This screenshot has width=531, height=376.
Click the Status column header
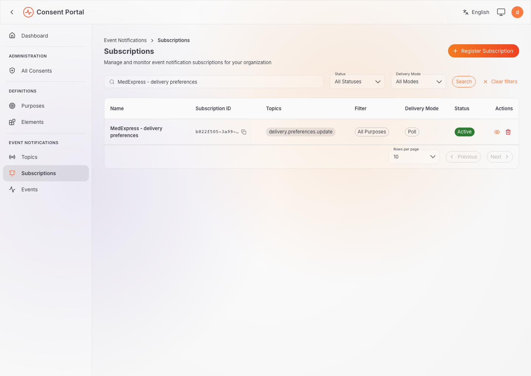pos(462,108)
